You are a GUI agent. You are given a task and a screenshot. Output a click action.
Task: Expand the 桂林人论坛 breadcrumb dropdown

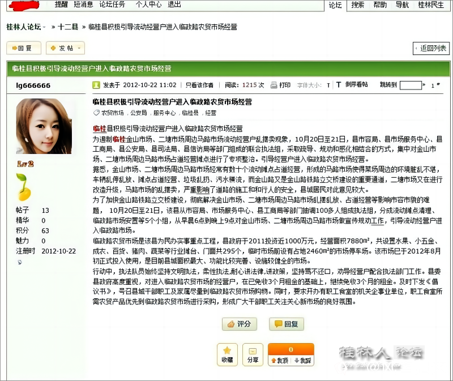[45, 27]
